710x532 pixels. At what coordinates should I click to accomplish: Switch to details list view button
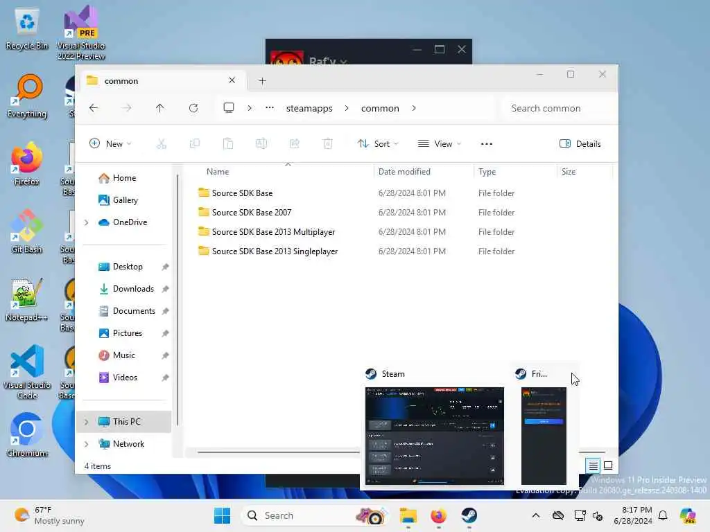click(594, 465)
